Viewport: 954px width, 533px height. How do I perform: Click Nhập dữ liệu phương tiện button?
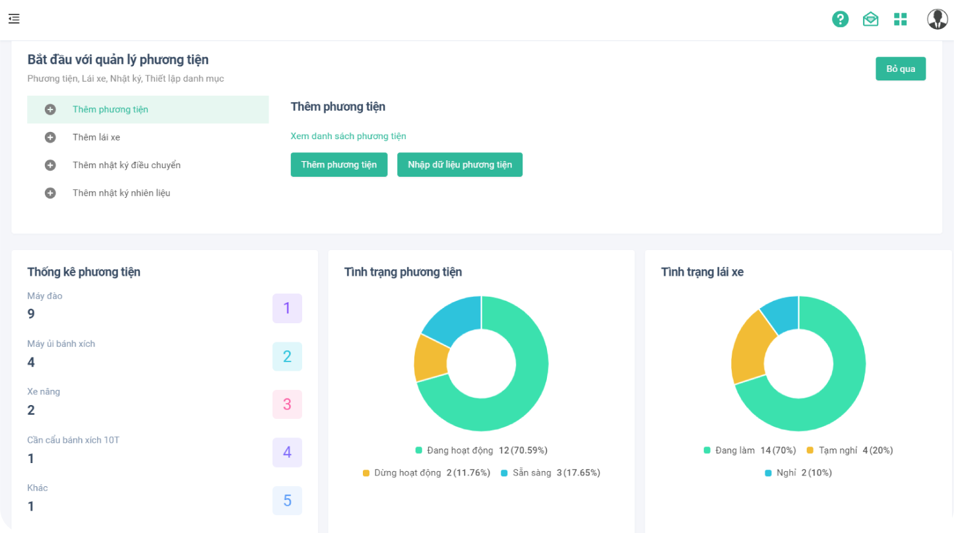[x=459, y=165]
